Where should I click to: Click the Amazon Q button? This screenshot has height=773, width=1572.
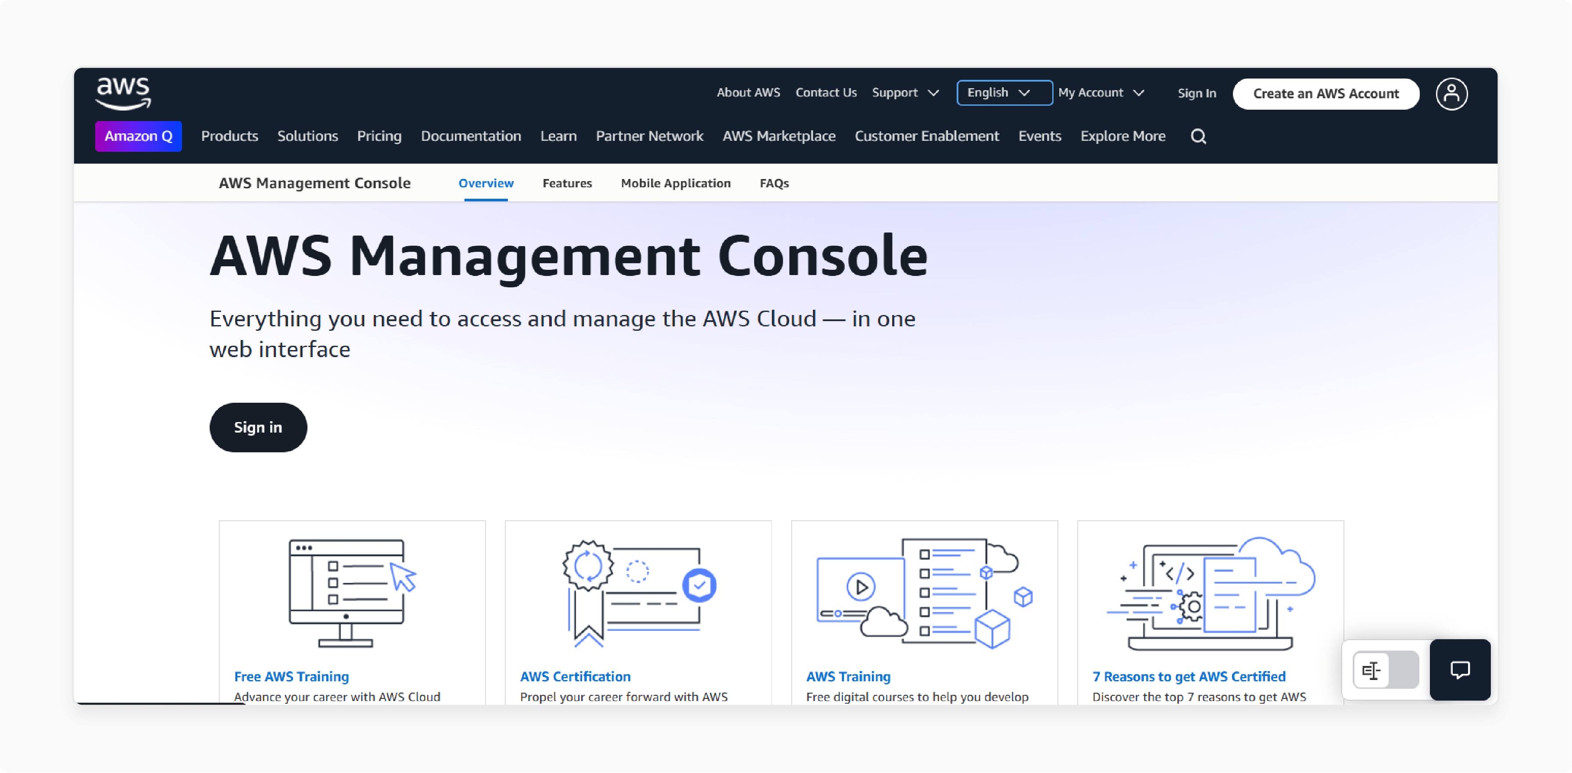click(x=139, y=136)
